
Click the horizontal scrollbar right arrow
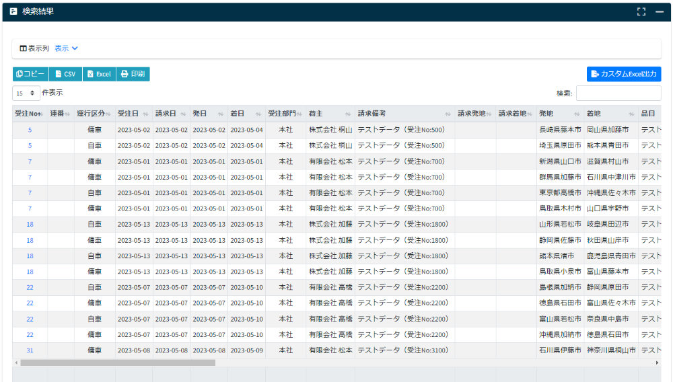pos(658,362)
